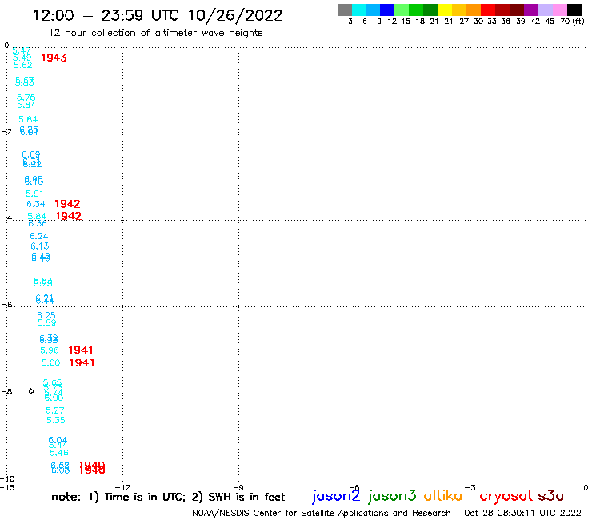Select the purple swatch in the color scale

point(531,10)
